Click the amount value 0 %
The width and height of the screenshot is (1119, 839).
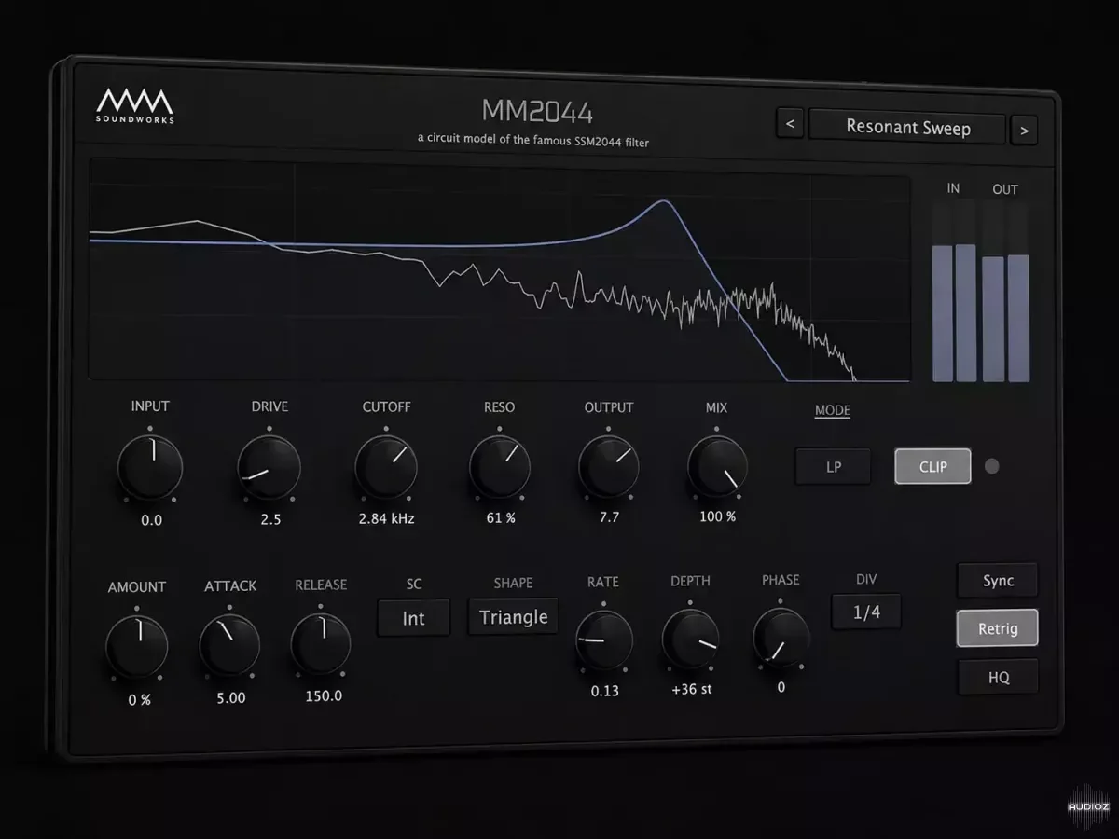coord(139,699)
